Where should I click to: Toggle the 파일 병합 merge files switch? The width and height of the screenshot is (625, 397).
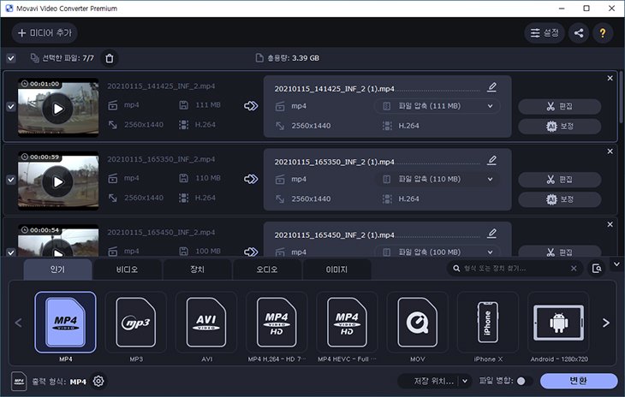(x=523, y=381)
